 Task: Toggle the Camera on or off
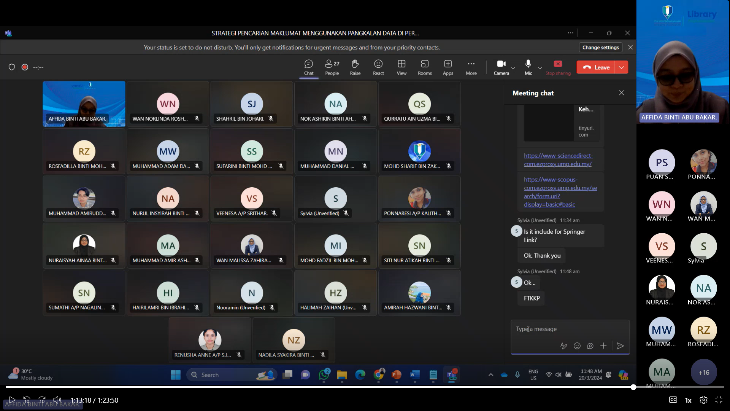[501, 67]
